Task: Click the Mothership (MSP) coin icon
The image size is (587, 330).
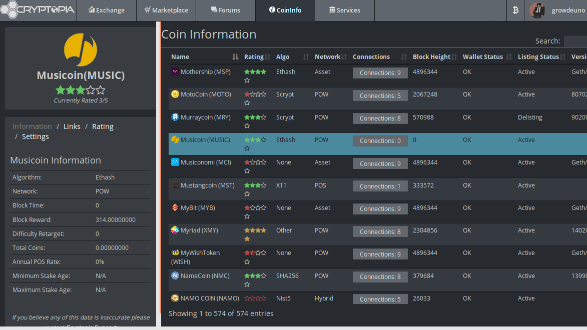Action: [x=175, y=71]
